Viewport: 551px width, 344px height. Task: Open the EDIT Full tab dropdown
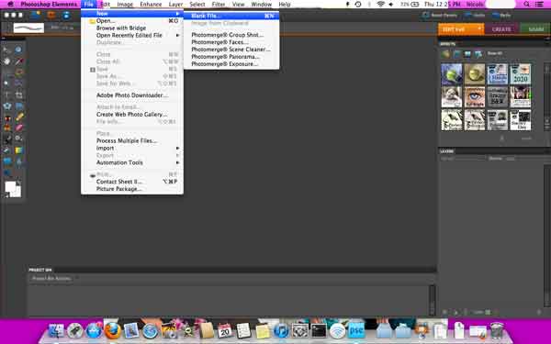coord(461,29)
